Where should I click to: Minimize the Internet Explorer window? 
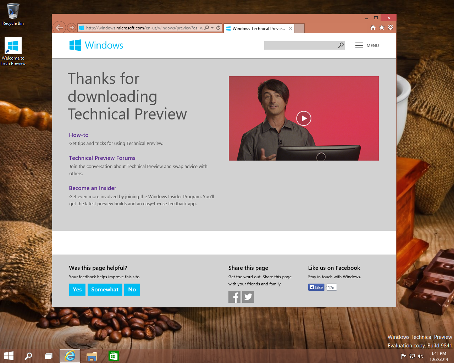pos(366,18)
